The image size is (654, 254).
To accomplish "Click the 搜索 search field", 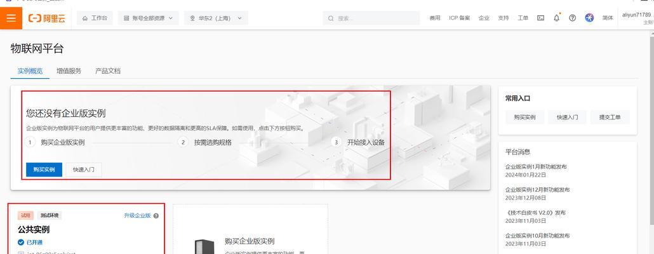I will pos(371,18).
